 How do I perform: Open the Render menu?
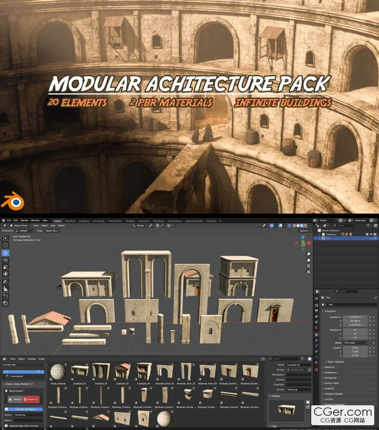pyautogui.click(x=24, y=221)
